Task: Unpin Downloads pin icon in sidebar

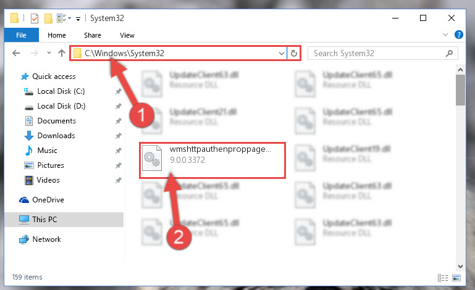Action: click(118, 136)
